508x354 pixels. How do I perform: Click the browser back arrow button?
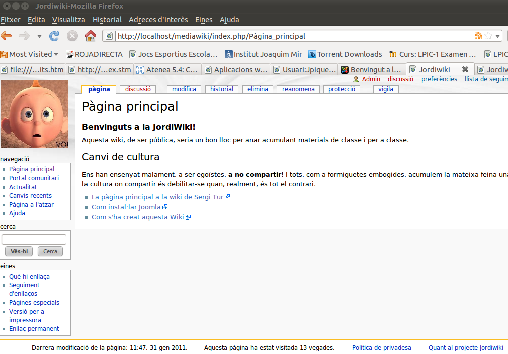pyautogui.click(x=7, y=36)
